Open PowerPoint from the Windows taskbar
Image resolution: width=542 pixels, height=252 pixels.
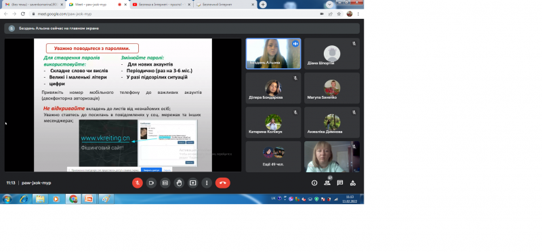coord(89,199)
